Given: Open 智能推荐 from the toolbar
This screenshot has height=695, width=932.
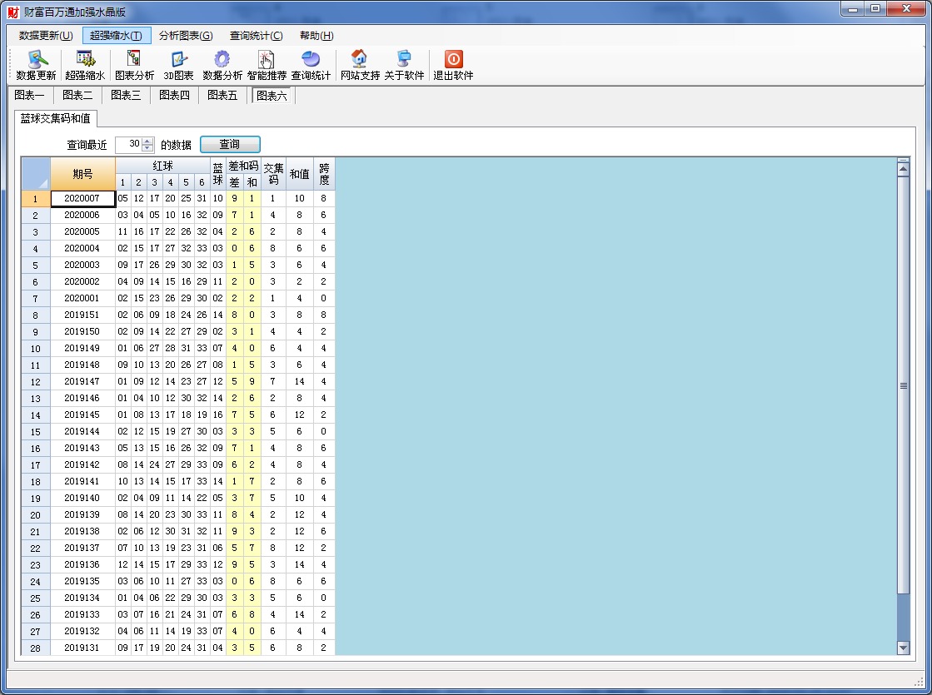Looking at the screenshot, I should tap(267, 65).
